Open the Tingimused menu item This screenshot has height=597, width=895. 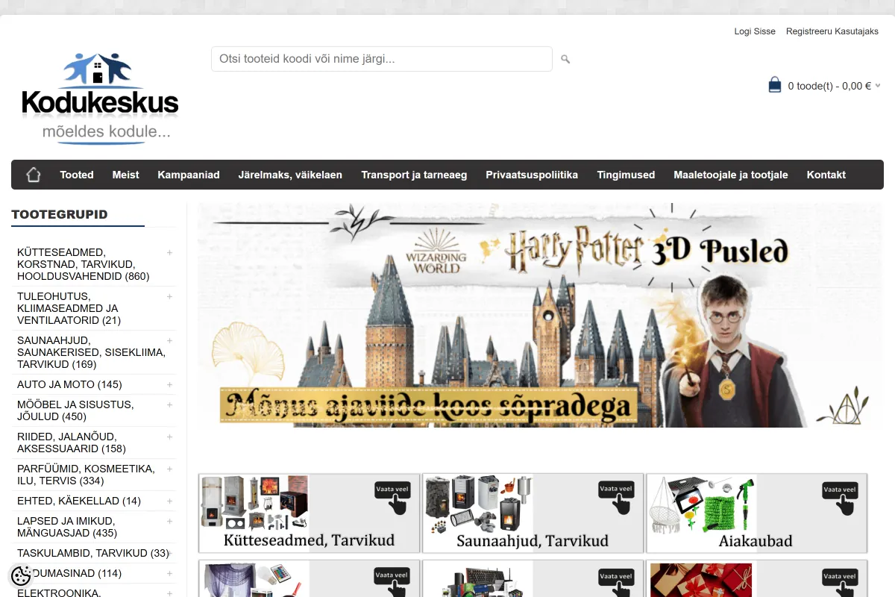626,175
